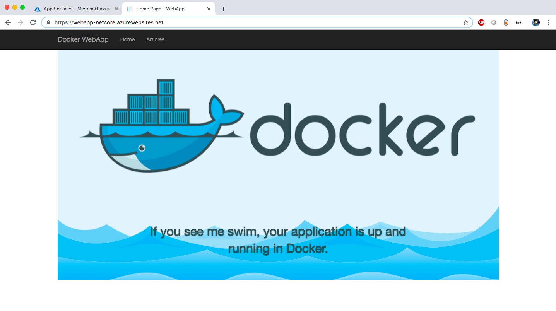
Task: Open a new browser tab
Action: (x=224, y=9)
